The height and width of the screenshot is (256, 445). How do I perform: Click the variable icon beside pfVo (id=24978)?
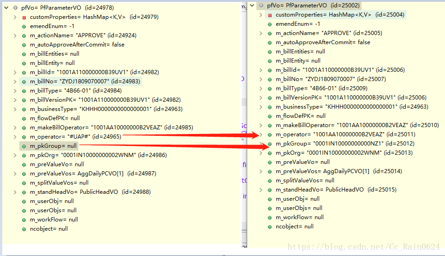coord(16,8)
